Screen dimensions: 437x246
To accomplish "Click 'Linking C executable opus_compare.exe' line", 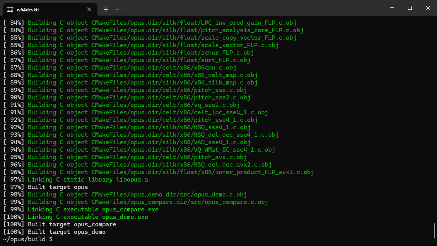I will point(81,209).
